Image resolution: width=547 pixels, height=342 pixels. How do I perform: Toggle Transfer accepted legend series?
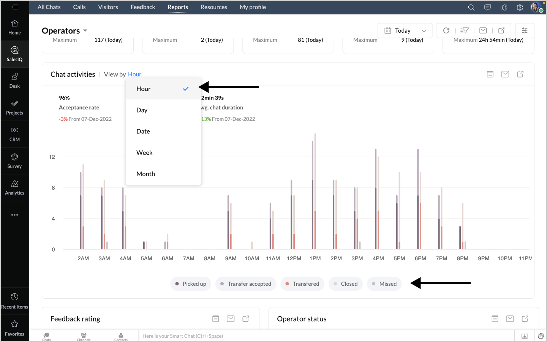pos(245,284)
